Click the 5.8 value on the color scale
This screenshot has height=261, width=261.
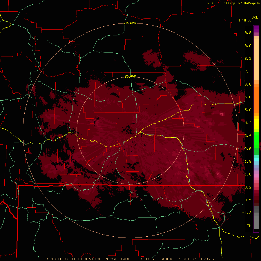248,97
